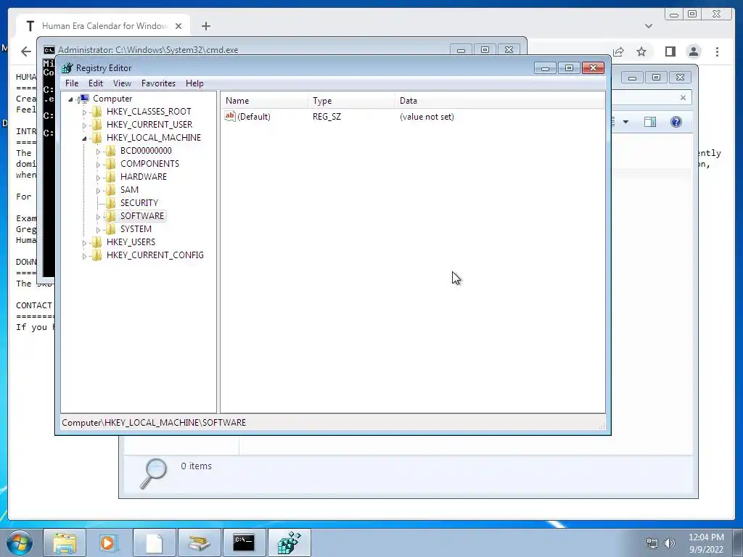Image resolution: width=743 pixels, height=557 pixels.
Task: Sort by the Type column header
Action: click(x=352, y=100)
